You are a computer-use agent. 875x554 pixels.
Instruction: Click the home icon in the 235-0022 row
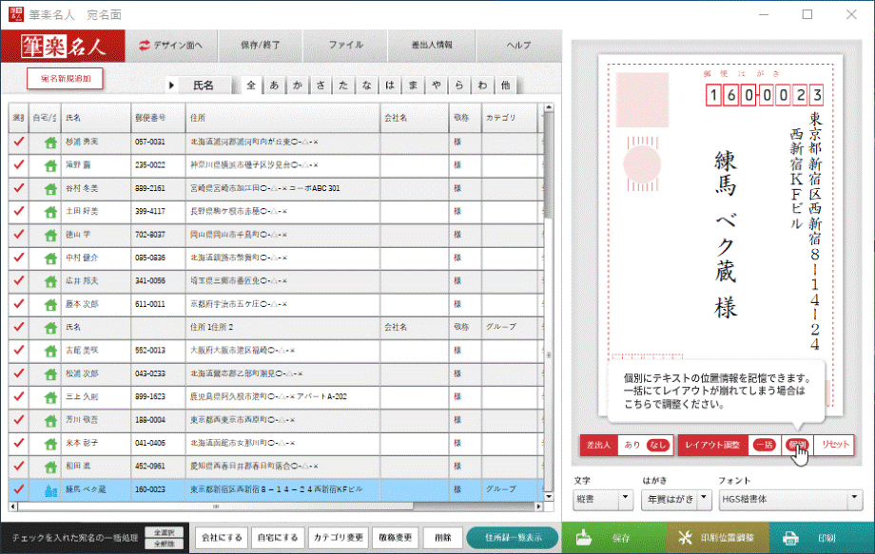[x=50, y=165]
